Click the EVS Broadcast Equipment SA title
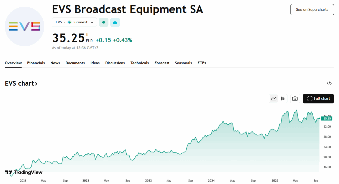Image resolution: width=339 pixels, height=184 pixels. tap(127, 9)
